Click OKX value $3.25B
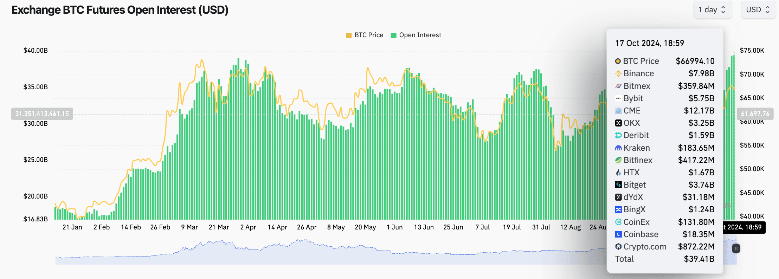 pos(701,123)
